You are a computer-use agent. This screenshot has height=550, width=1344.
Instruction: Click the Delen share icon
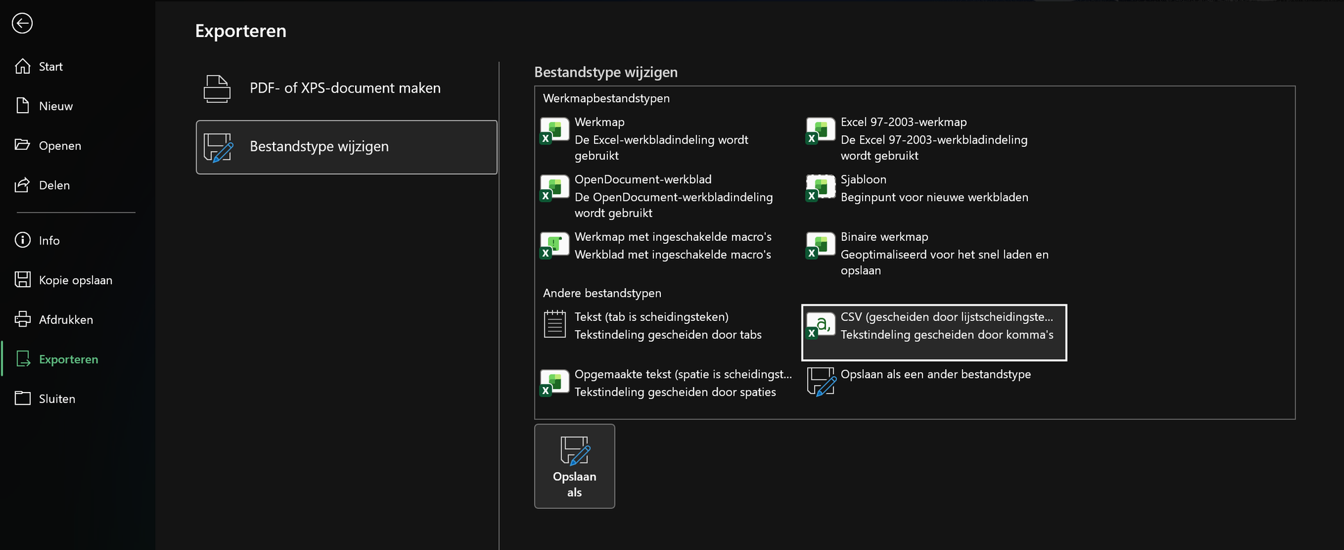pos(23,184)
